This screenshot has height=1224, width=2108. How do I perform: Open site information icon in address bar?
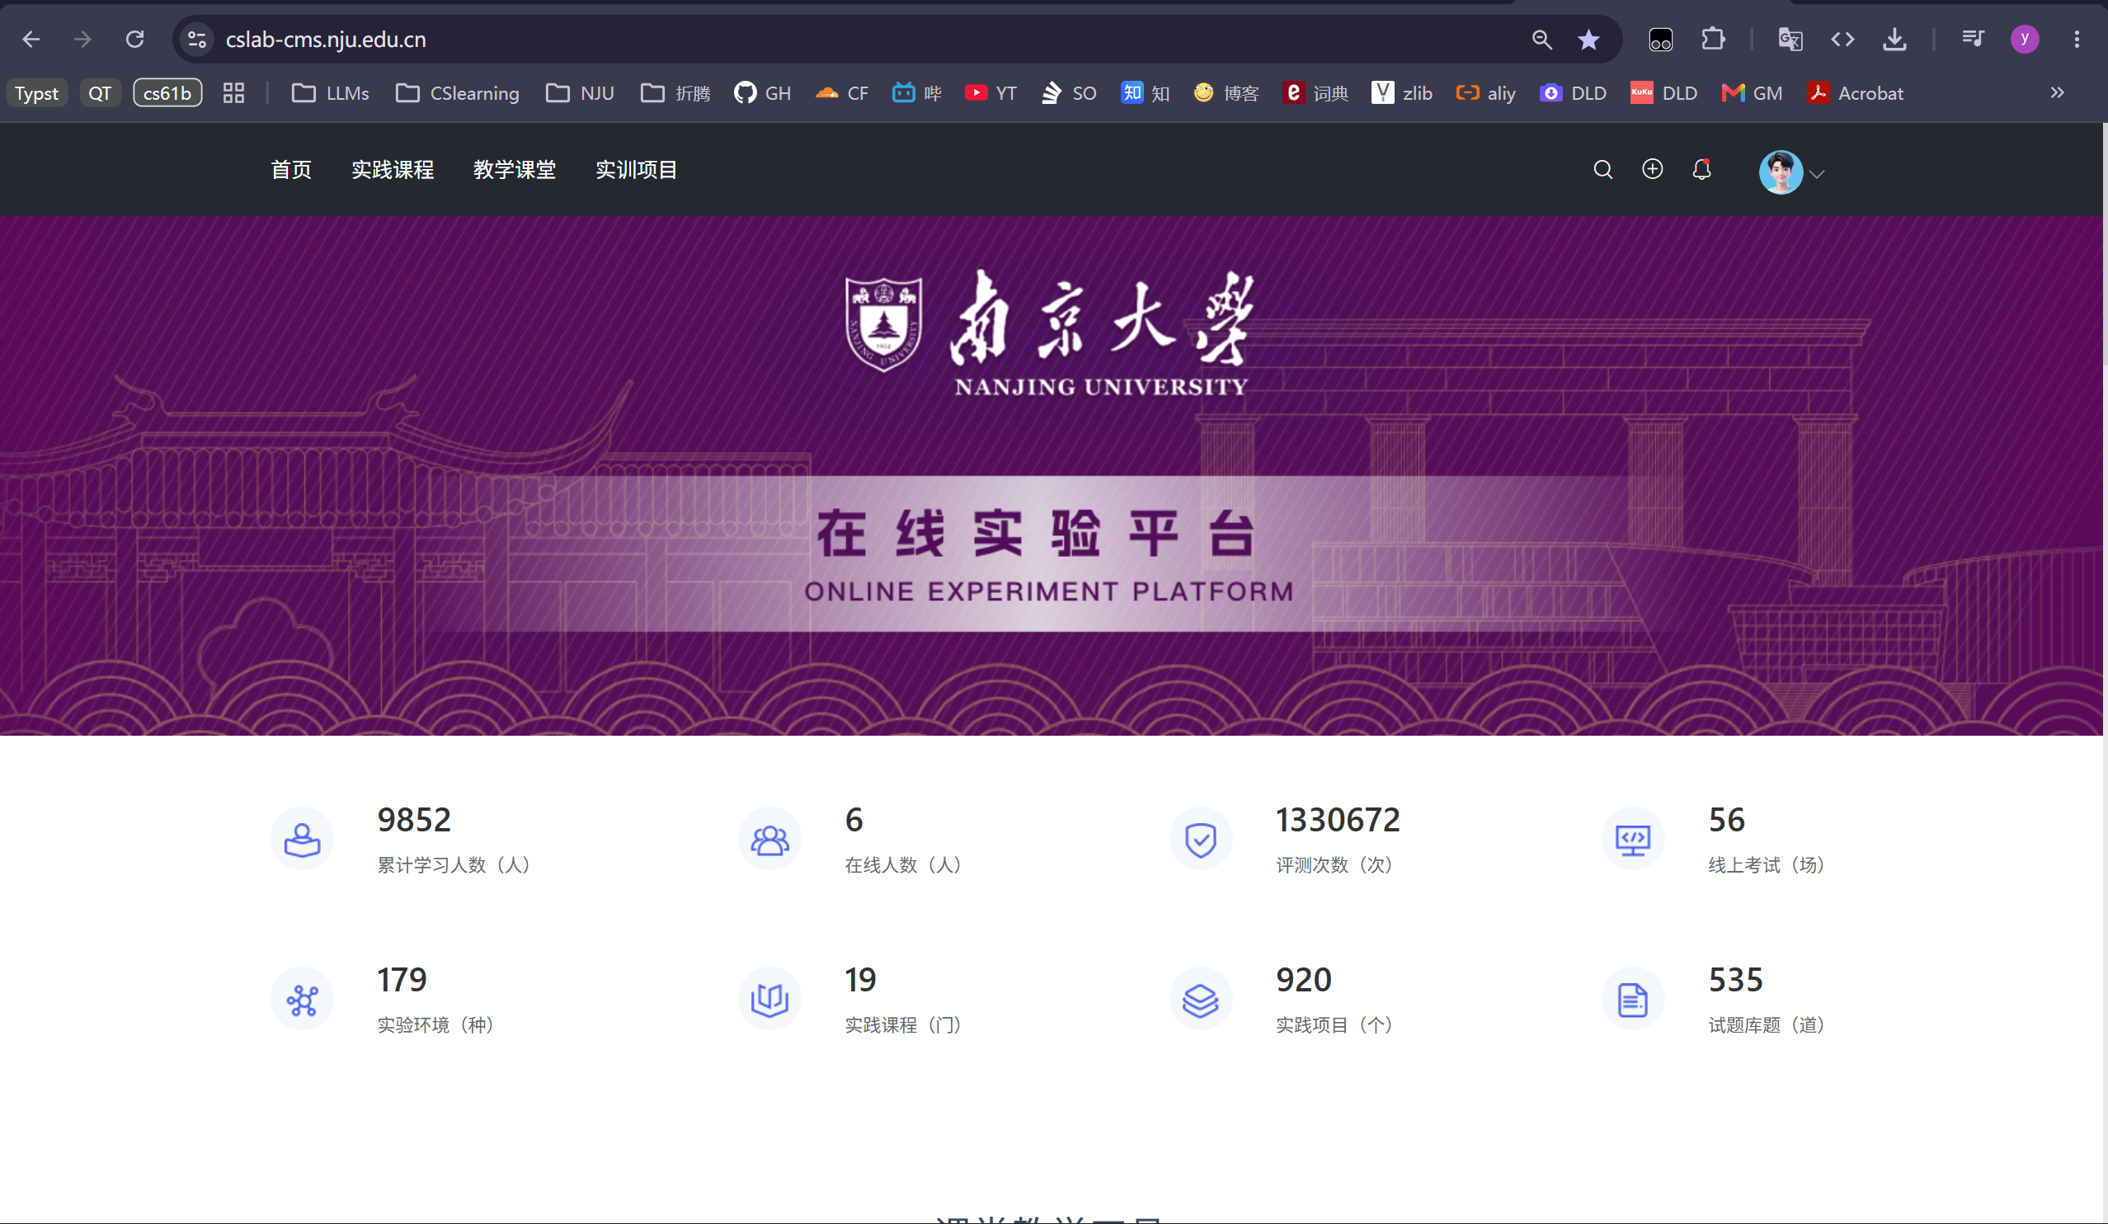coord(197,40)
